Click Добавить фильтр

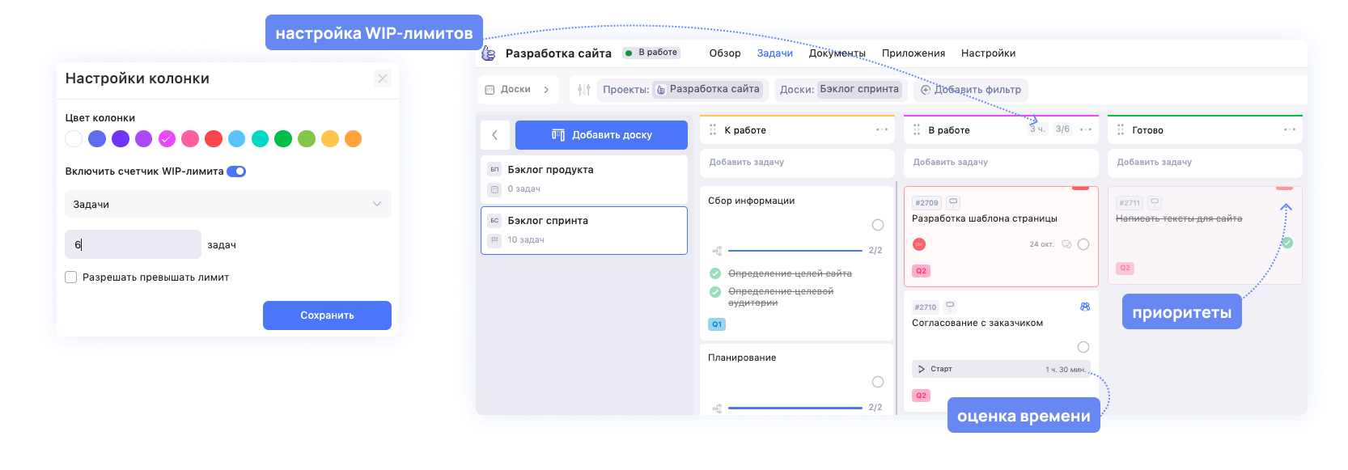[x=971, y=90]
